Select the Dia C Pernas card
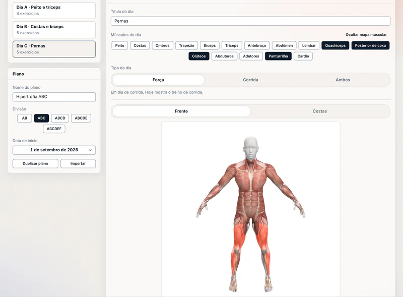Screen dimensions: 403x297 click(54, 49)
